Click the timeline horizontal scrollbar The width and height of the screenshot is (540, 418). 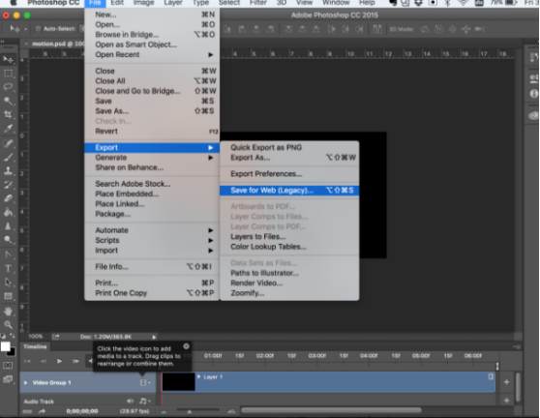[331, 410]
